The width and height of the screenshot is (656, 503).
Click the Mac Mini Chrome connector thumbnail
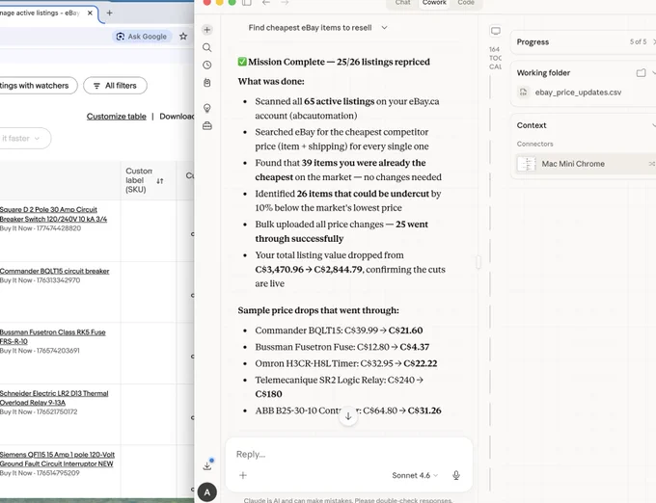[x=527, y=164]
